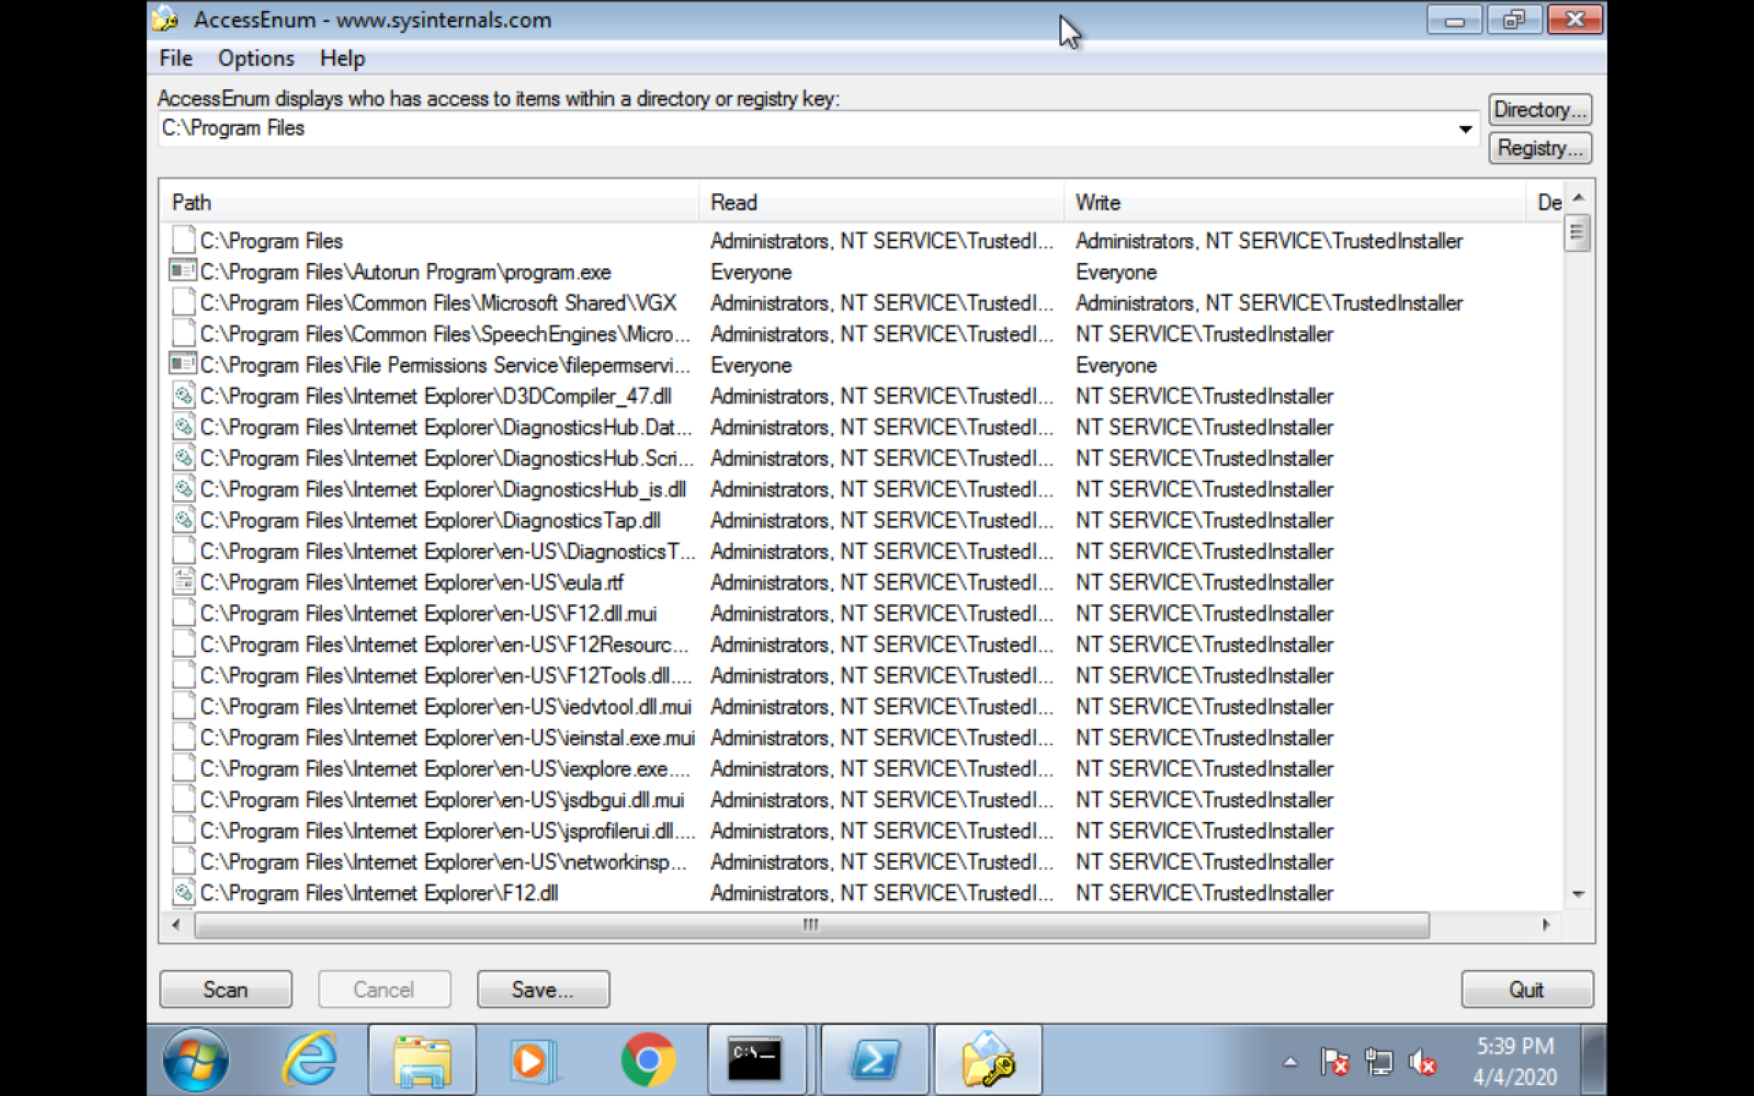The height and width of the screenshot is (1096, 1754).
Task: Click the horizontal scrollbar right arrow
Action: coord(1545,924)
